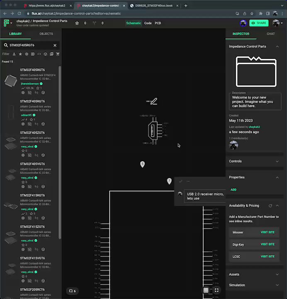
Task: Click comment pin number 5 on canvas
Action: click(142, 164)
